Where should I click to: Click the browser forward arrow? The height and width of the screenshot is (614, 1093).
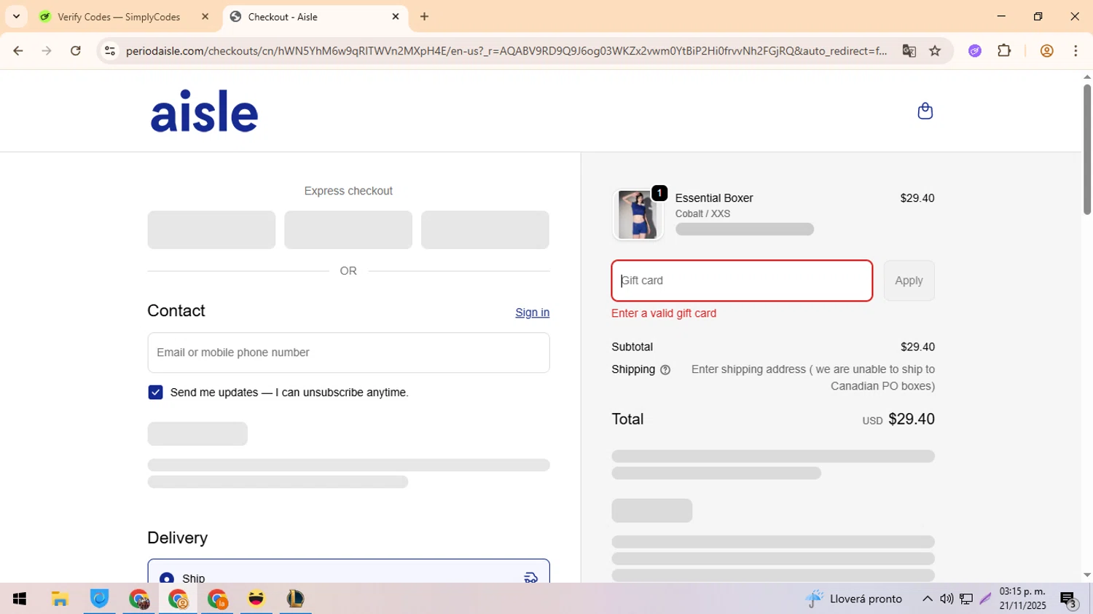(47, 51)
